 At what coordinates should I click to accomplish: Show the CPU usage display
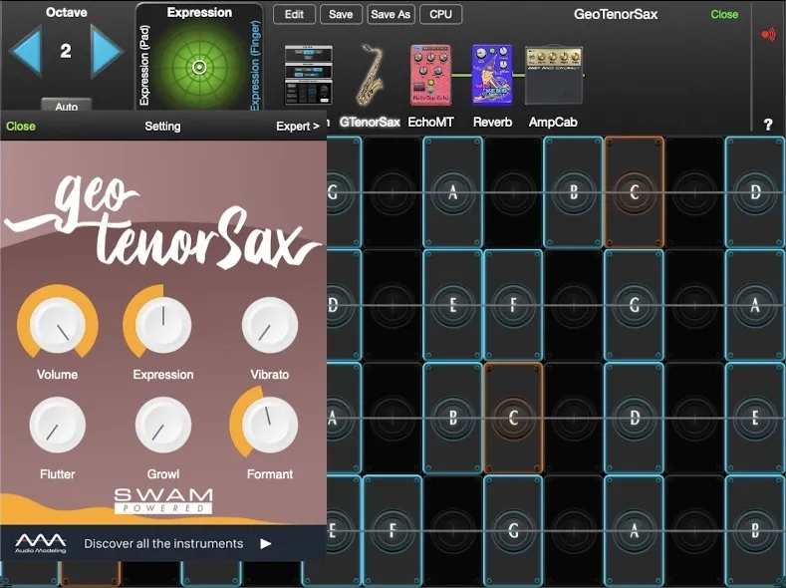tap(440, 15)
